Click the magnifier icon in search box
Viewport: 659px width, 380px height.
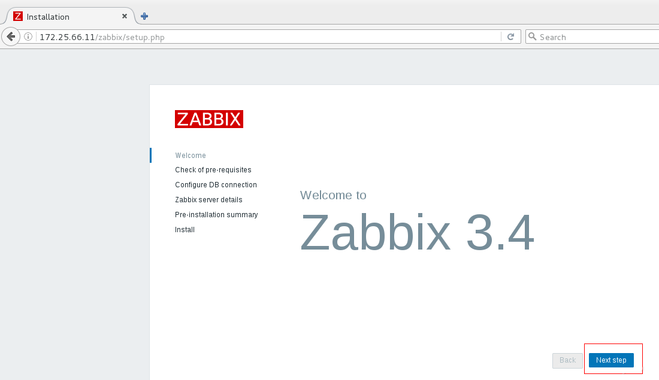[532, 37]
